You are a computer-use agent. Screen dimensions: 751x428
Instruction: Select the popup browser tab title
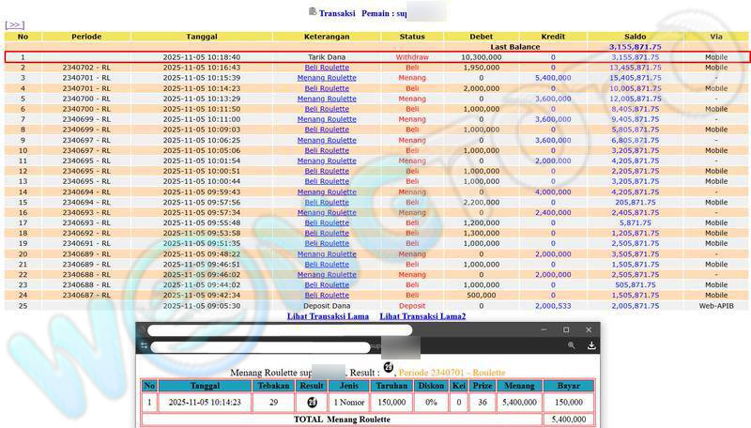click(280, 330)
